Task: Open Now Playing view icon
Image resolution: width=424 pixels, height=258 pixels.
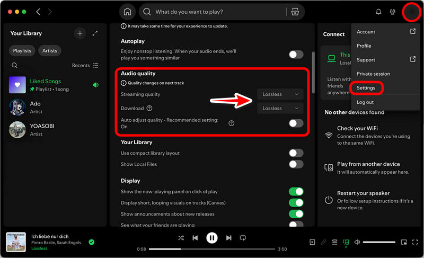Action: click(x=312, y=242)
